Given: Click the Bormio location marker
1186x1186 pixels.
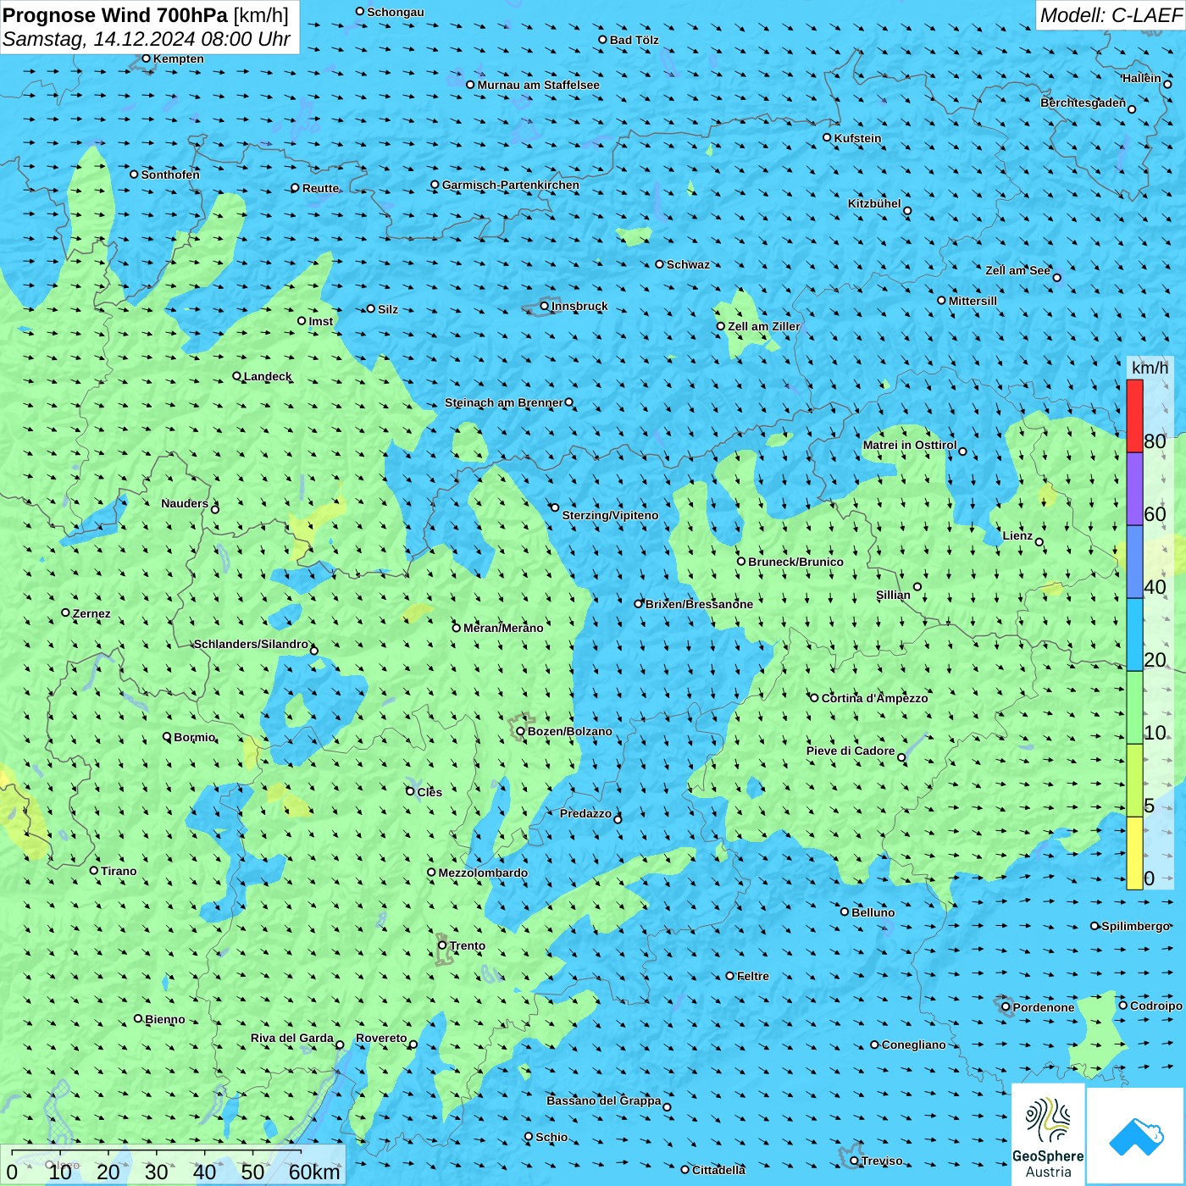Looking at the screenshot, I should pyautogui.click(x=167, y=736).
